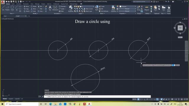Expand the Draw panel dropdown
189x106 pixels.
[x=12, y=14]
